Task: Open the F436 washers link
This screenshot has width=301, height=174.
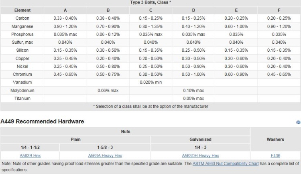Action: point(275,156)
